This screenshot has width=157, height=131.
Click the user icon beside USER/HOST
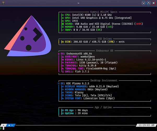63,56
